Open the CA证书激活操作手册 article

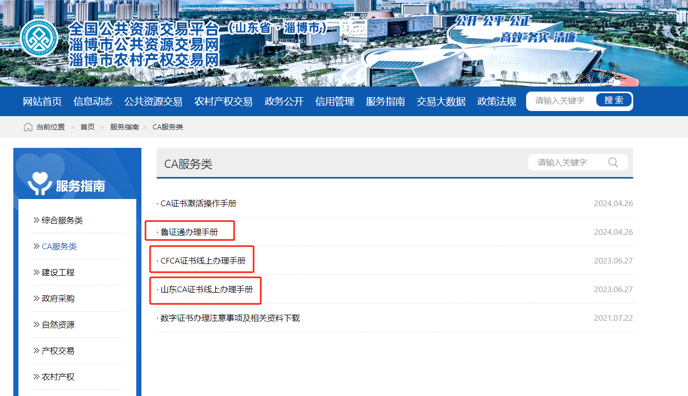(x=198, y=203)
